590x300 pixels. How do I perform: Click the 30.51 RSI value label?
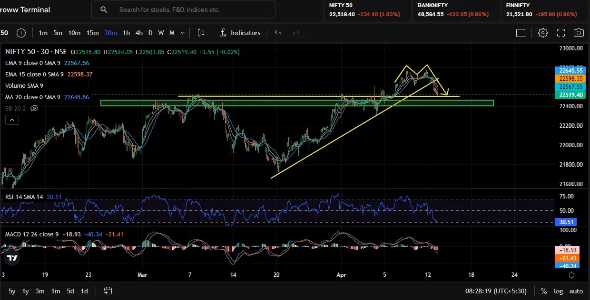click(567, 222)
